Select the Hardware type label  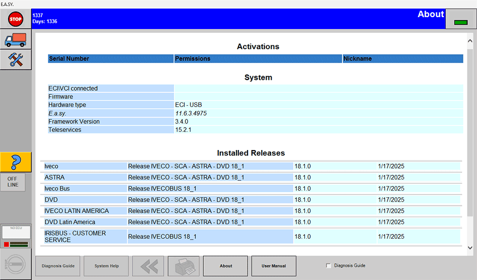[111, 105]
